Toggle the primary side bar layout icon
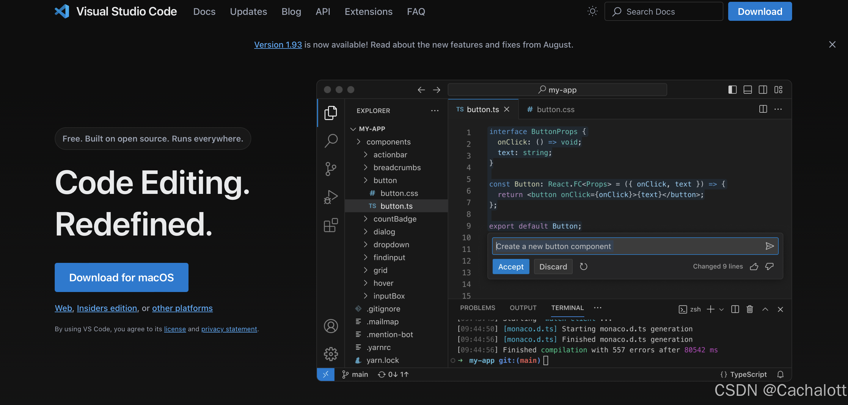Viewport: 848px width, 405px height. point(732,90)
